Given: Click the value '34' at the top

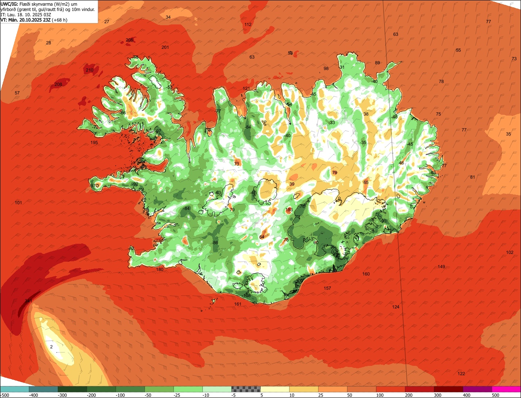Looking at the screenshot, I should point(168,17).
